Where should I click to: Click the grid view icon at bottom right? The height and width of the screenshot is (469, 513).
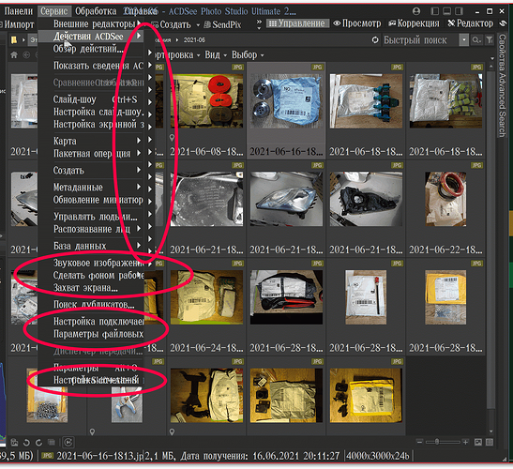[x=490, y=443]
